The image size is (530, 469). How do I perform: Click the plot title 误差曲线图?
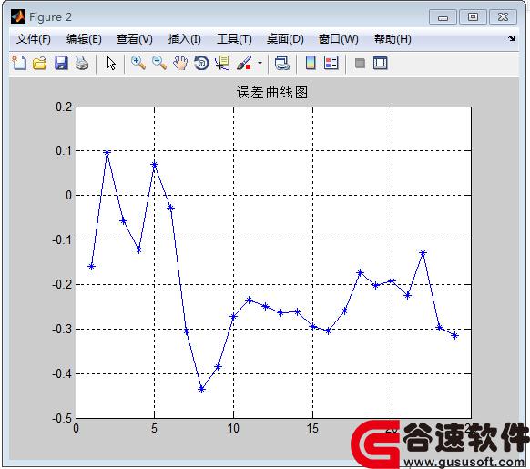point(272,92)
